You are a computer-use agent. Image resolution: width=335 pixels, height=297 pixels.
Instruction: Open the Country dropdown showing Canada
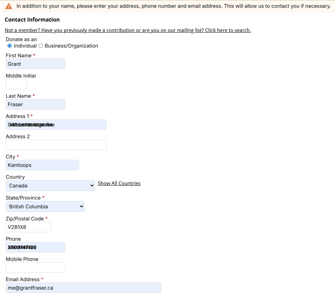click(x=50, y=186)
